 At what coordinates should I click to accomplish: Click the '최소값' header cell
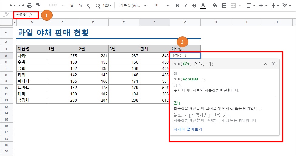point(185,49)
